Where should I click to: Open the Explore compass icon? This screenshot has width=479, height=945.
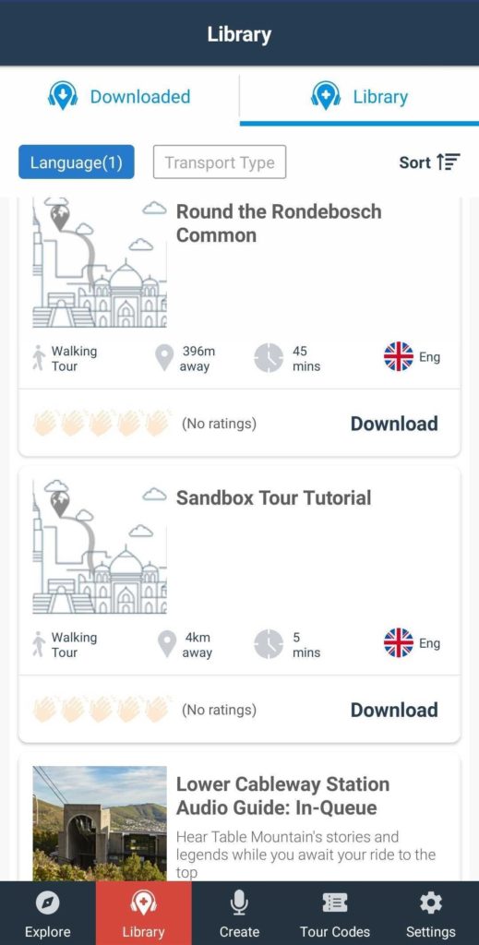(x=48, y=903)
